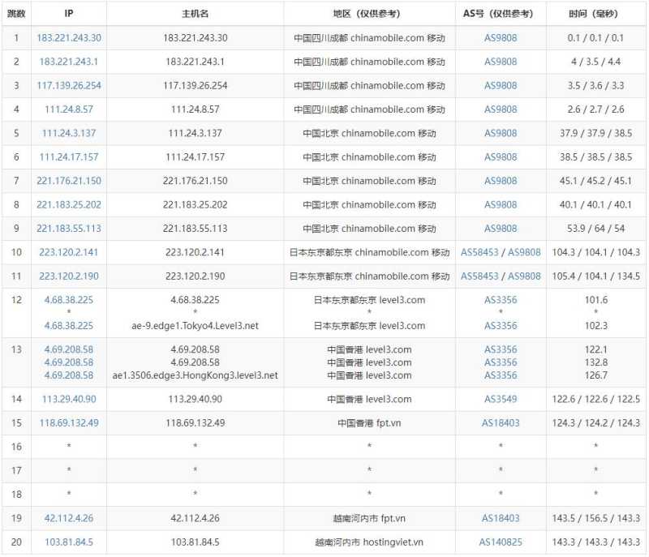Open IP link 111.24.8.57
Screen dimensions: 649x557
tap(69, 109)
